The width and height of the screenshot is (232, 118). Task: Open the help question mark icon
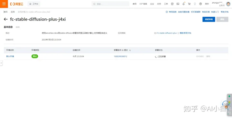point(200,4)
